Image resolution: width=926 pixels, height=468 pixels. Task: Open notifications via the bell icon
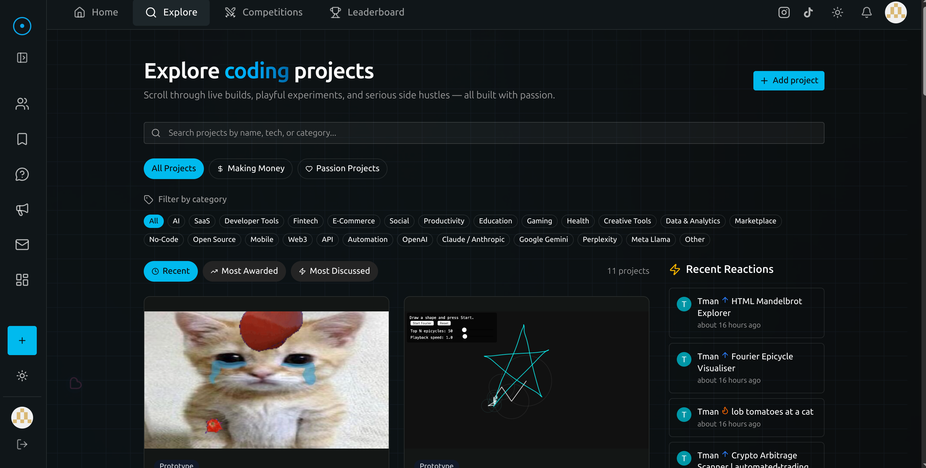coord(866,12)
